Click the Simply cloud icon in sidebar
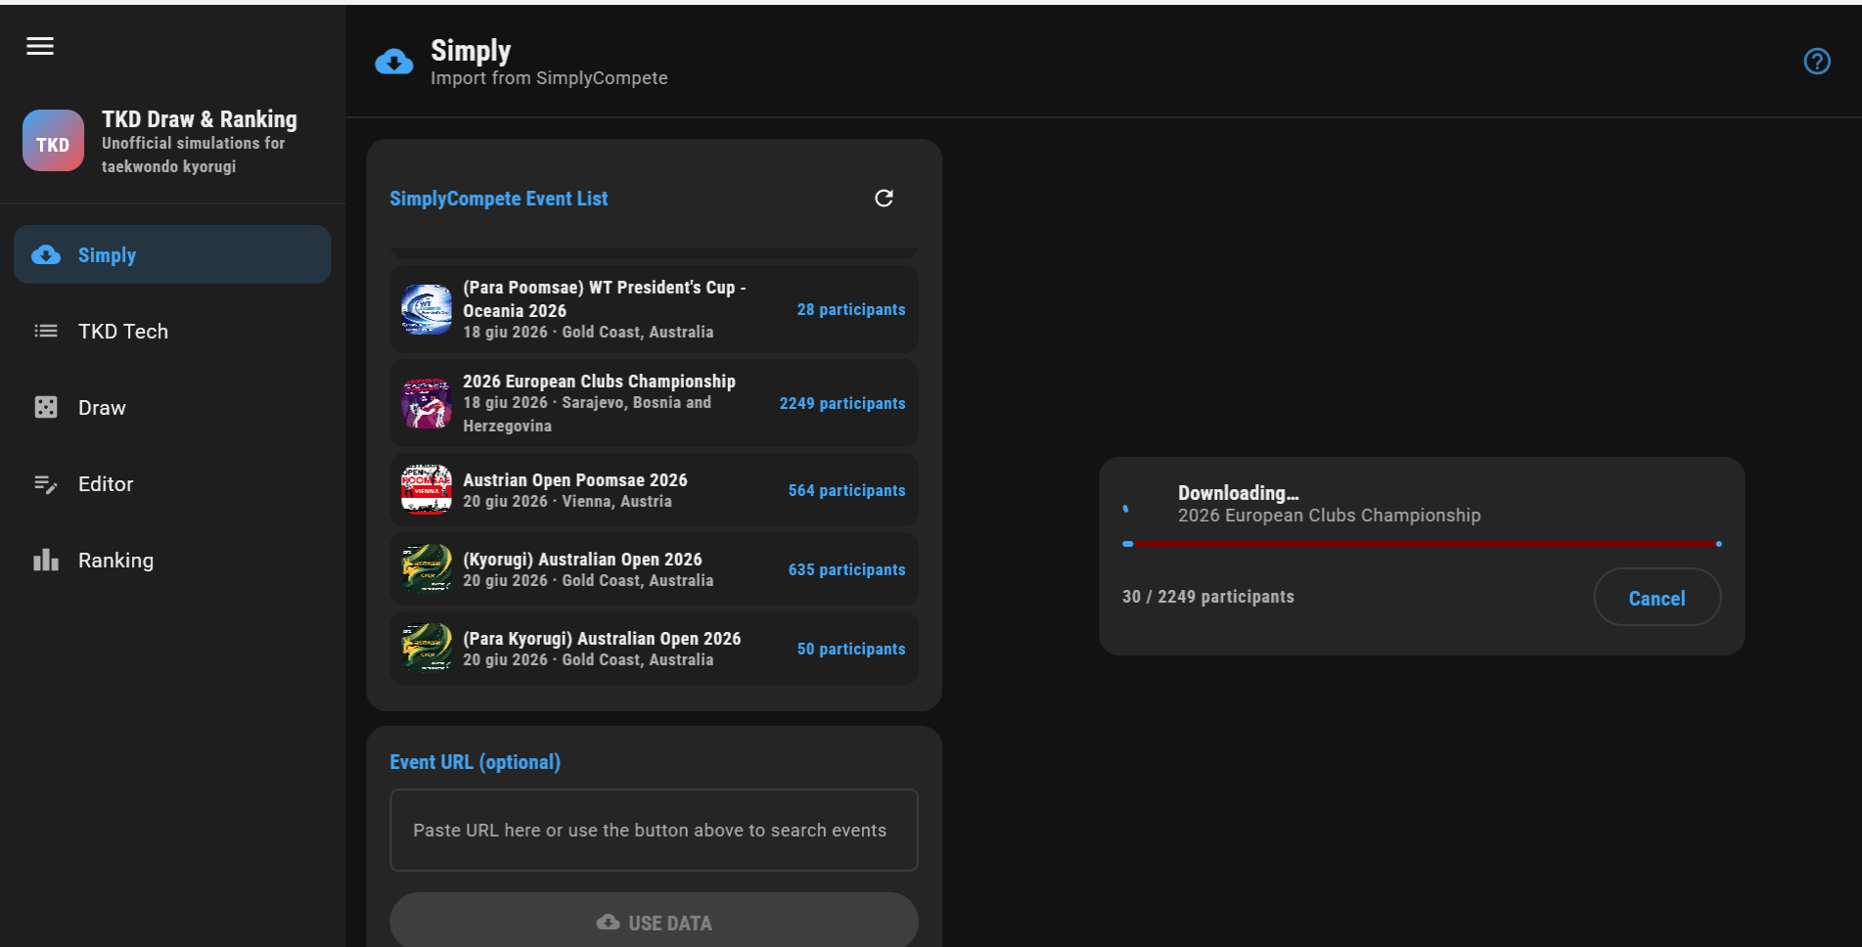The height and width of the screenshot is (947, 1862). click(x=46, y=254)
